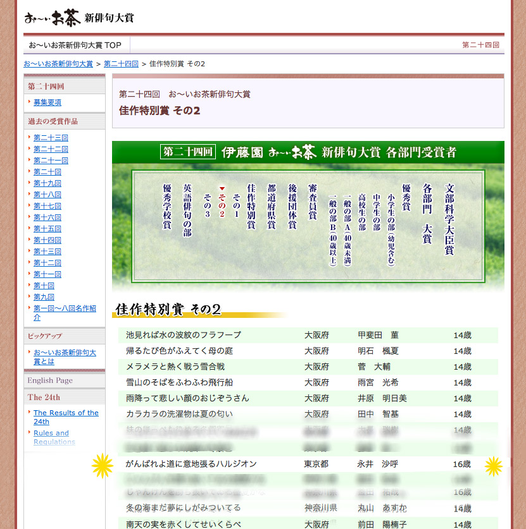Select 都道府県賞 in the award banner
The image size is (526, 529).
[x=272, y=206]
